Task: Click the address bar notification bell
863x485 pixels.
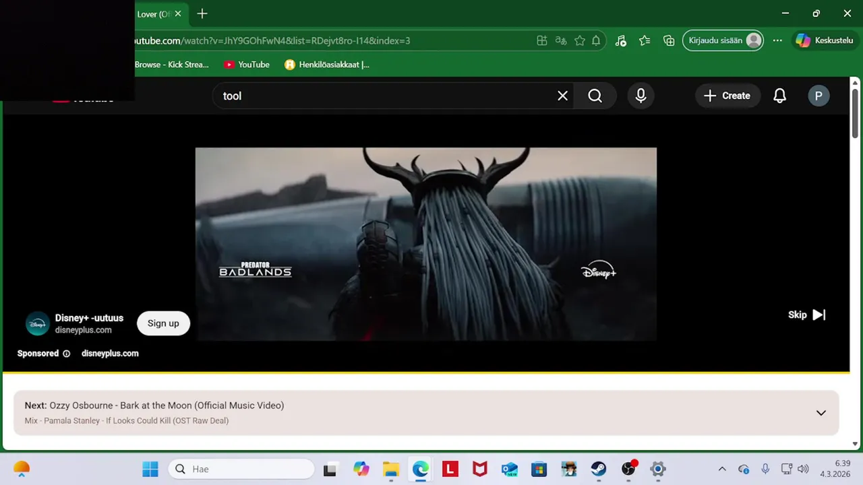Action: point(596,40)
